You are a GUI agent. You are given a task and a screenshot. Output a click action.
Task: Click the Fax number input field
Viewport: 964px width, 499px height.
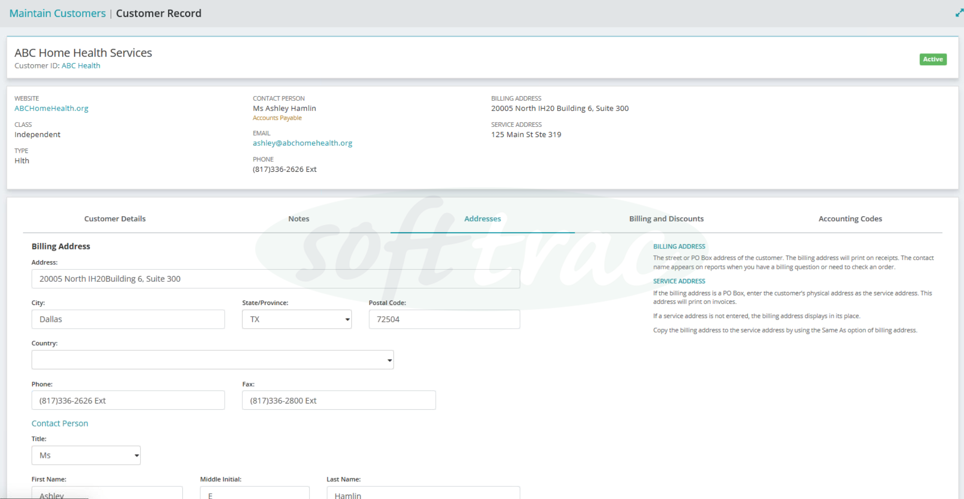(x=339, y=401)
